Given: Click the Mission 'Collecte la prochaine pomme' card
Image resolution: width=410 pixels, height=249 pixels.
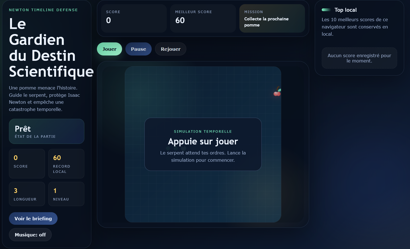Looking at the screenshot, I should 272,18.
